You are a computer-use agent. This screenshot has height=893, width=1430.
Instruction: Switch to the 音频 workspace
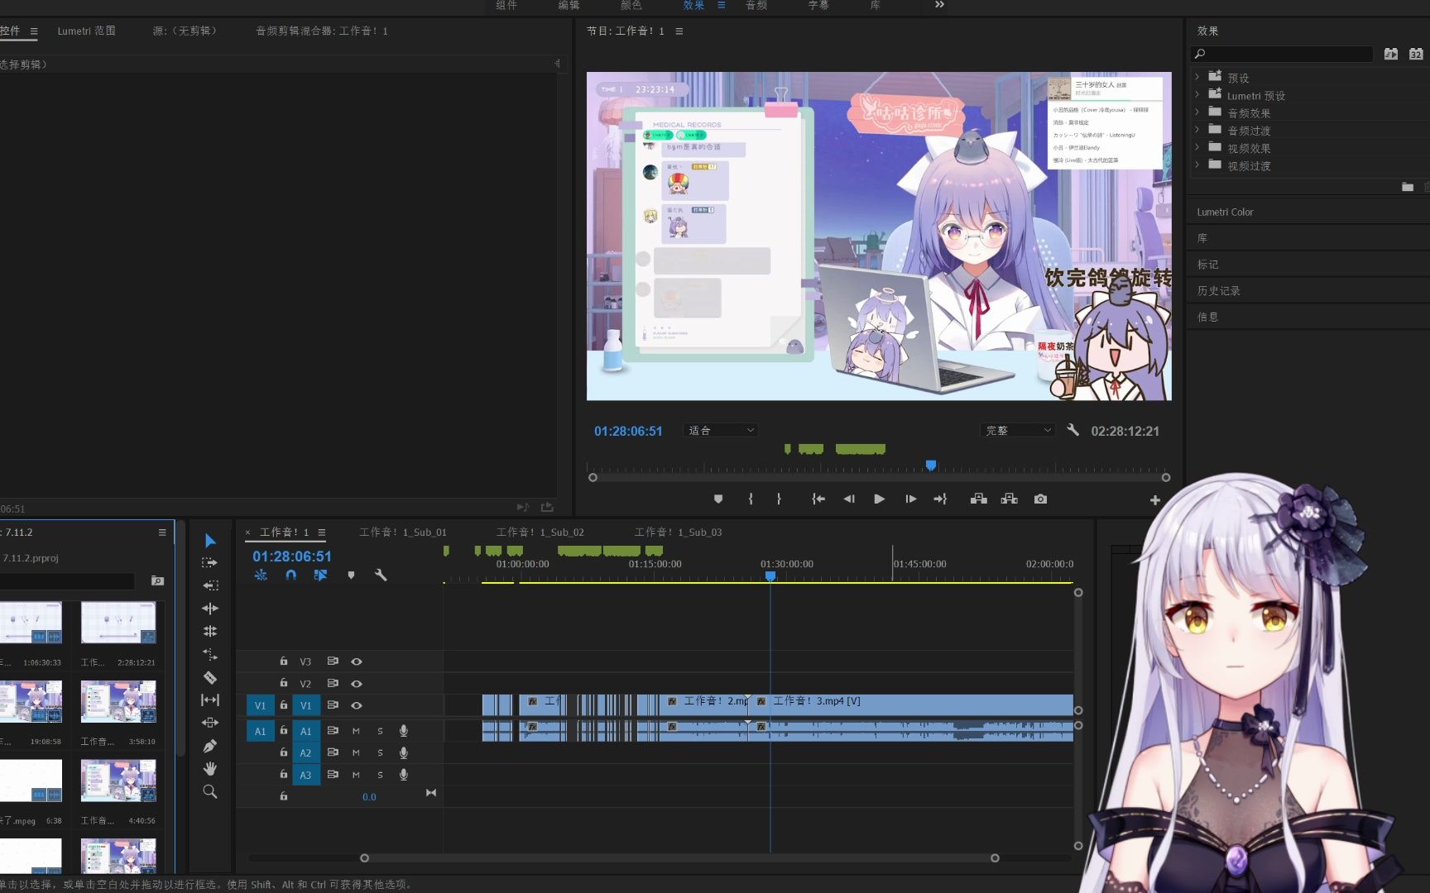click(756, 5)
